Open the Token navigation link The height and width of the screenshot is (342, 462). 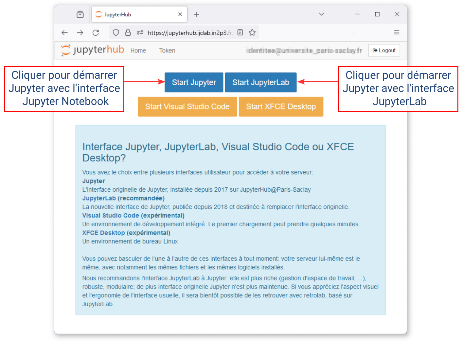click(x=167, y=50)
